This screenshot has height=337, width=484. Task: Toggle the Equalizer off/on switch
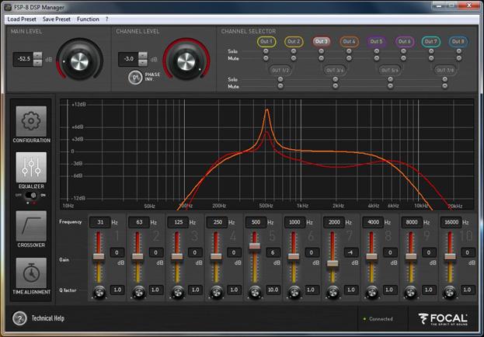click(31, 196)
